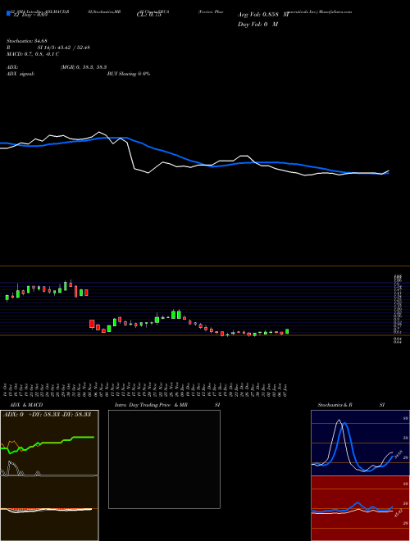Click the '(MGR) 0, 58.3, 58.3' ADX values
Viewport: 410px width, 541px height.
(83, 68)
